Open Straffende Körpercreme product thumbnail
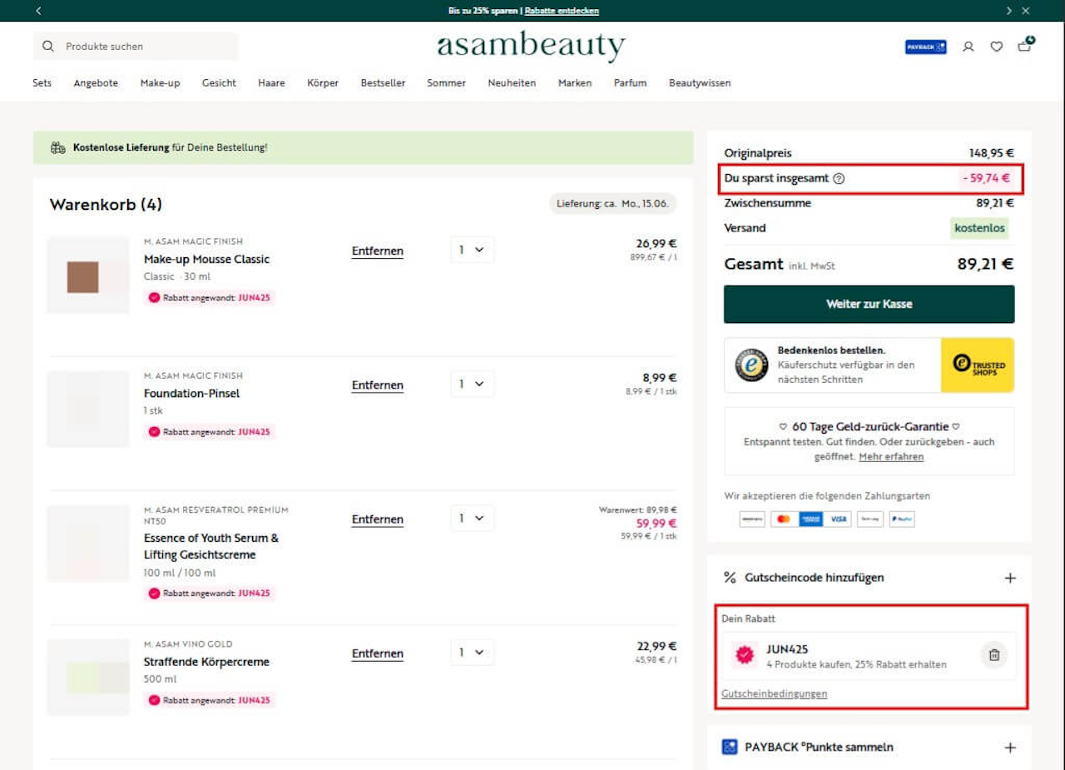Image resolution: width=1065 pixels, height=770 pixels. tap(88, 678)
